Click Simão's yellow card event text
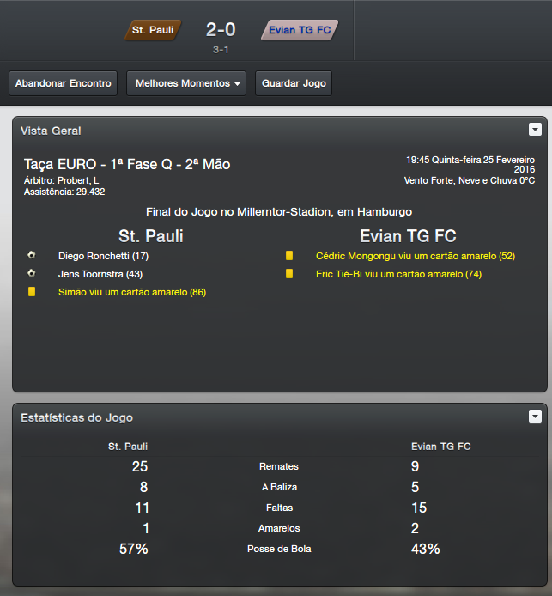The image size is (552, 596). [x=131, y=292]
